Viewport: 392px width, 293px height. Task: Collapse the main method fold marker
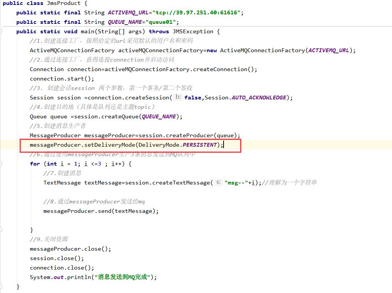2,31
